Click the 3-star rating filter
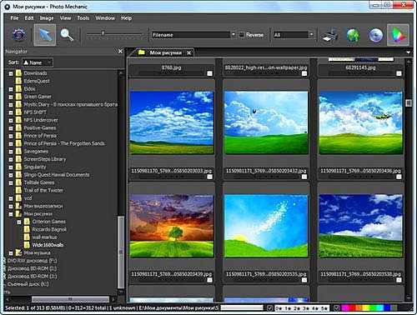Image resolution: width=417 pixels, height=315 pixels. (305, 308)
